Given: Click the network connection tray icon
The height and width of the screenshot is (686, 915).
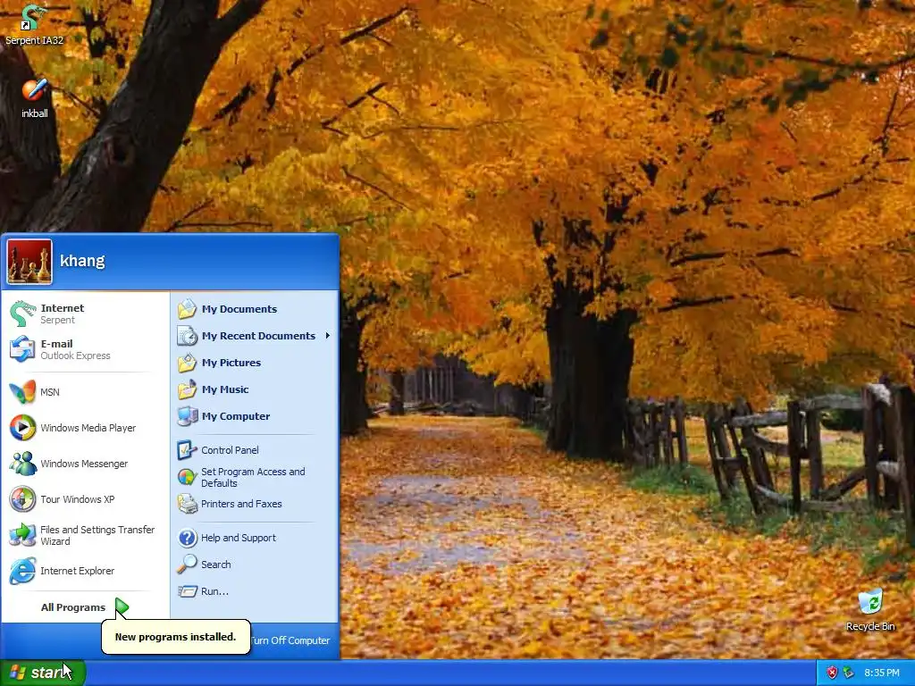Looking at the screenshot, I should point(848,673).
